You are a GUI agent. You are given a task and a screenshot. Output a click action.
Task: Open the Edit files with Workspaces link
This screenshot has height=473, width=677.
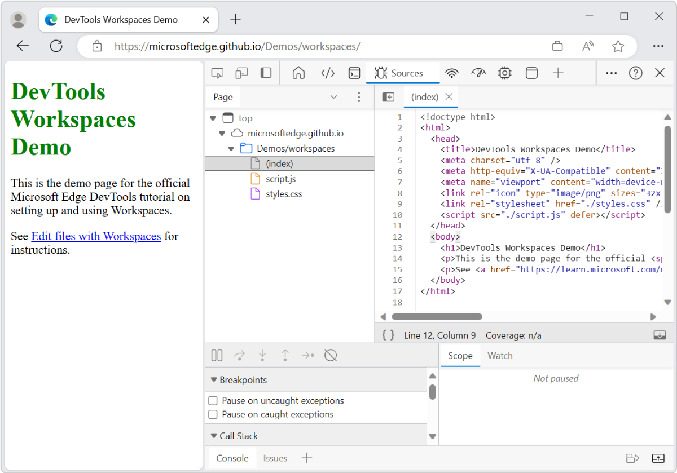pyautogui.click(x=96, y=236)
